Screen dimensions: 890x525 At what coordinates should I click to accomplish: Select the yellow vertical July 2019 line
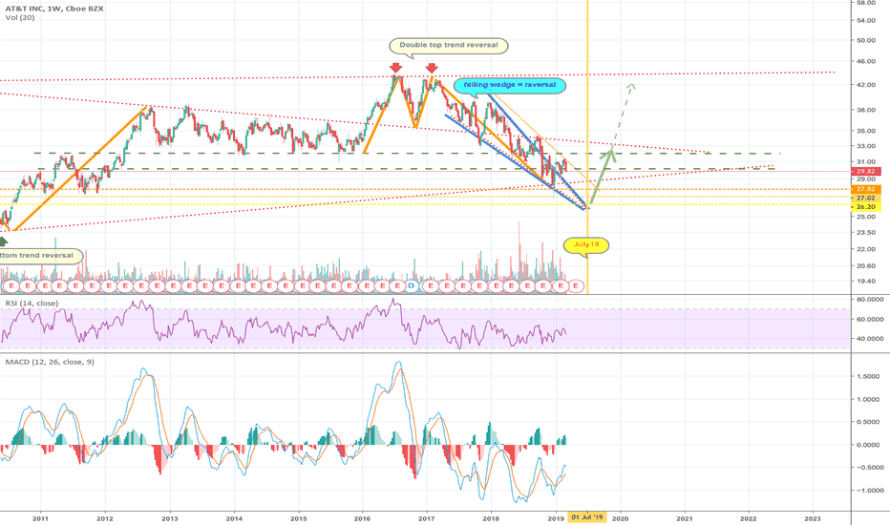[x=587, y=146]
